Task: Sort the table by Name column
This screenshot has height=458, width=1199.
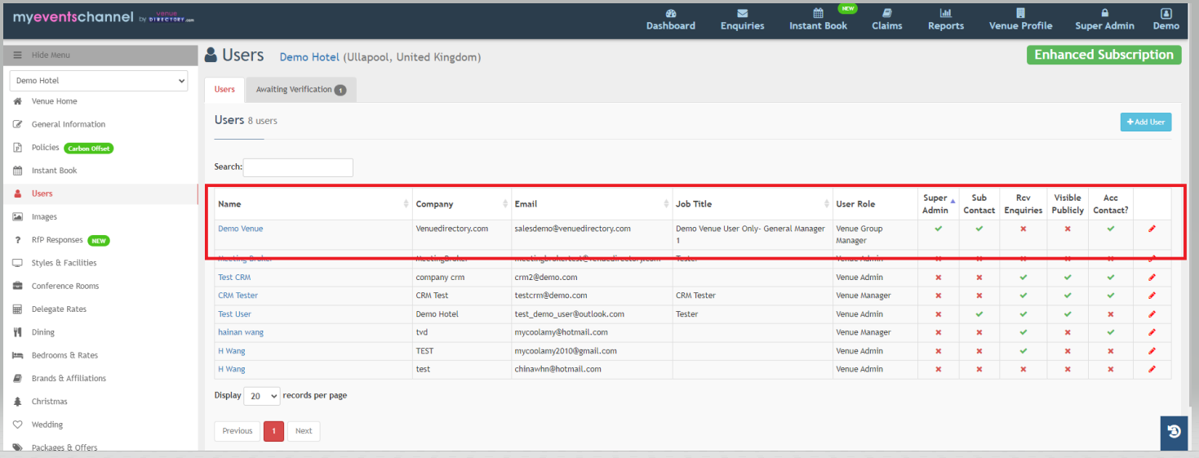Action: (313, 204)
